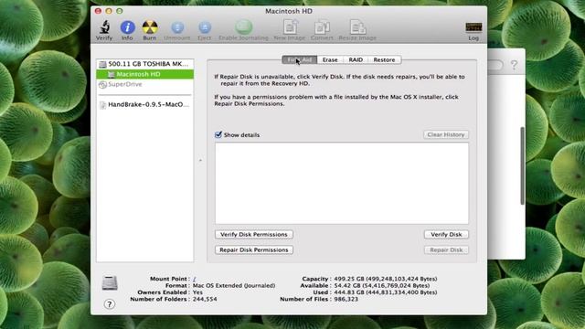
Task: Select SuperDrive in the sidebar
Action: coord(144,84)
